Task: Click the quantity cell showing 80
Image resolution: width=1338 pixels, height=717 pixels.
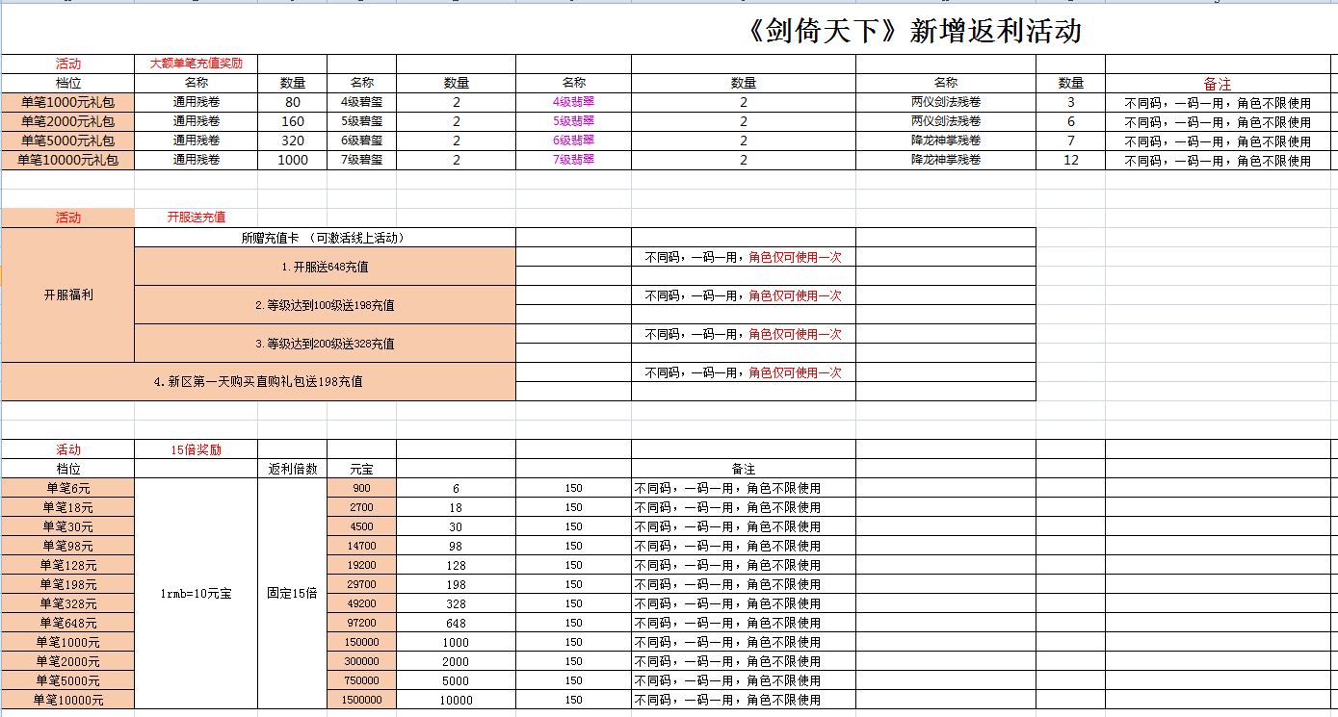Action: (293, 102)
